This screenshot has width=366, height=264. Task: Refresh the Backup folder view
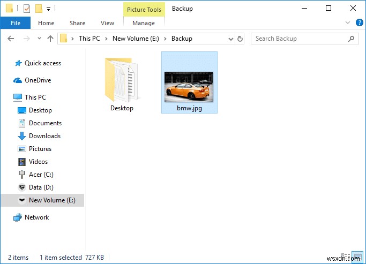240,39
